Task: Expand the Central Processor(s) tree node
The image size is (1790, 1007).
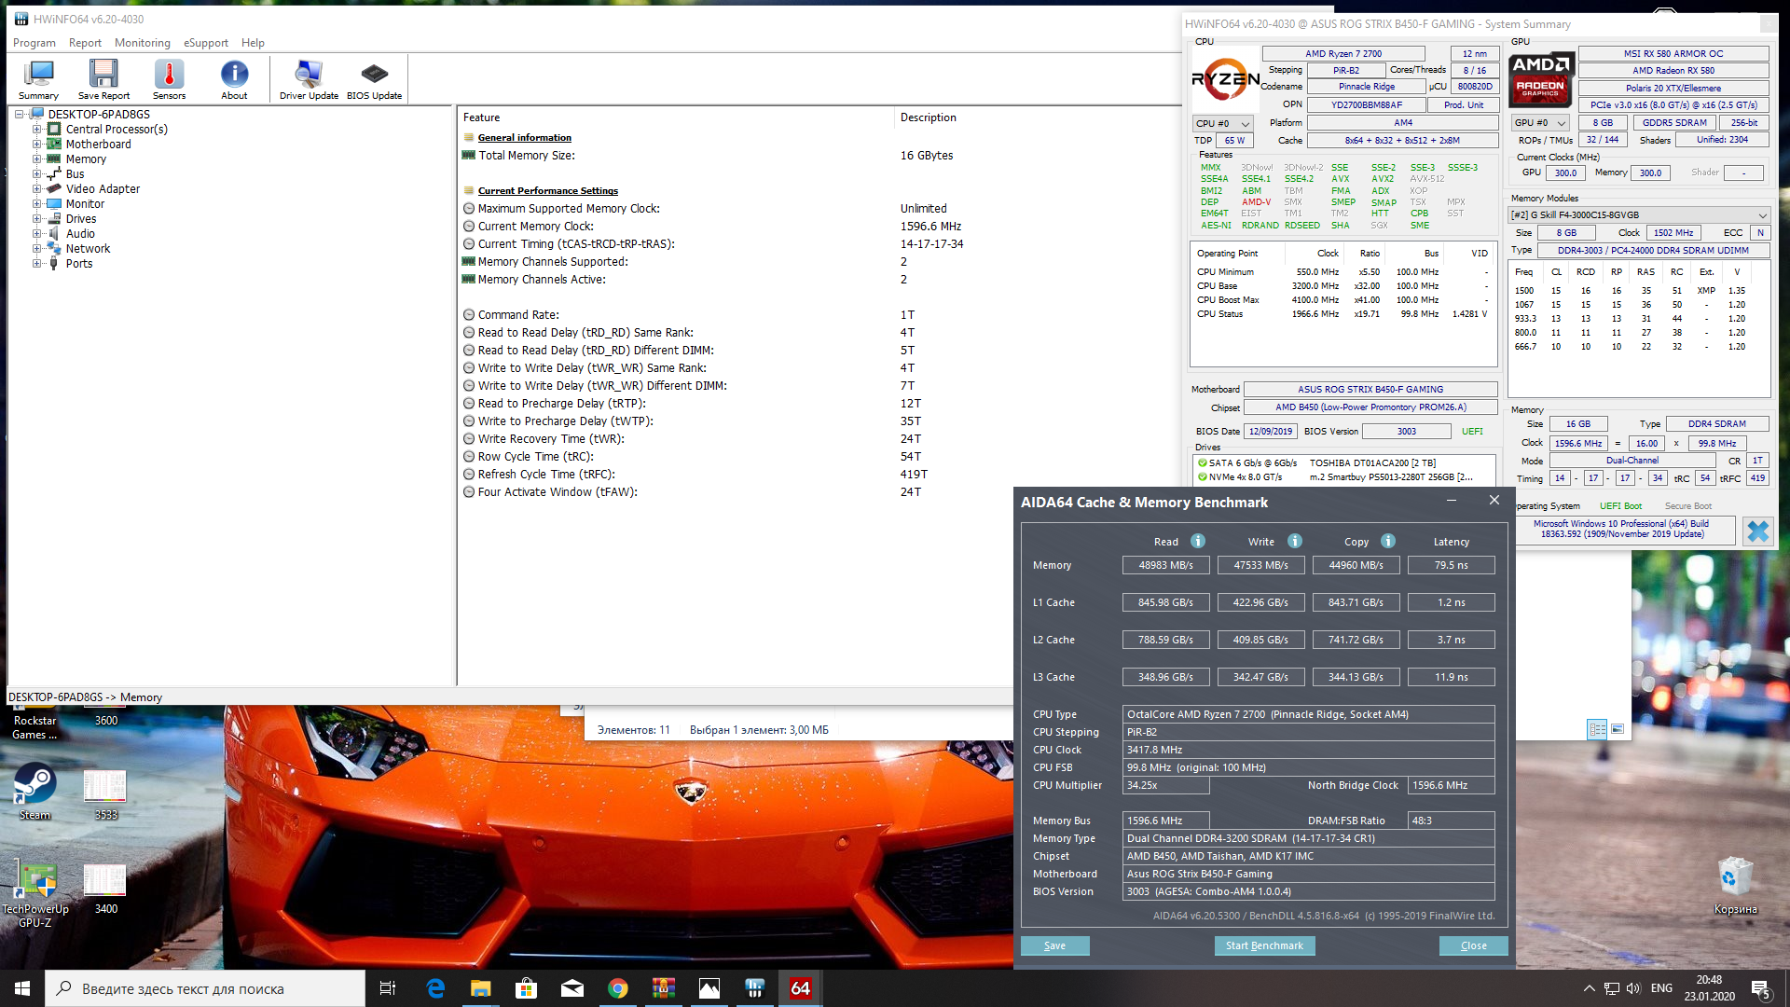Action: [x=36, y=130]
